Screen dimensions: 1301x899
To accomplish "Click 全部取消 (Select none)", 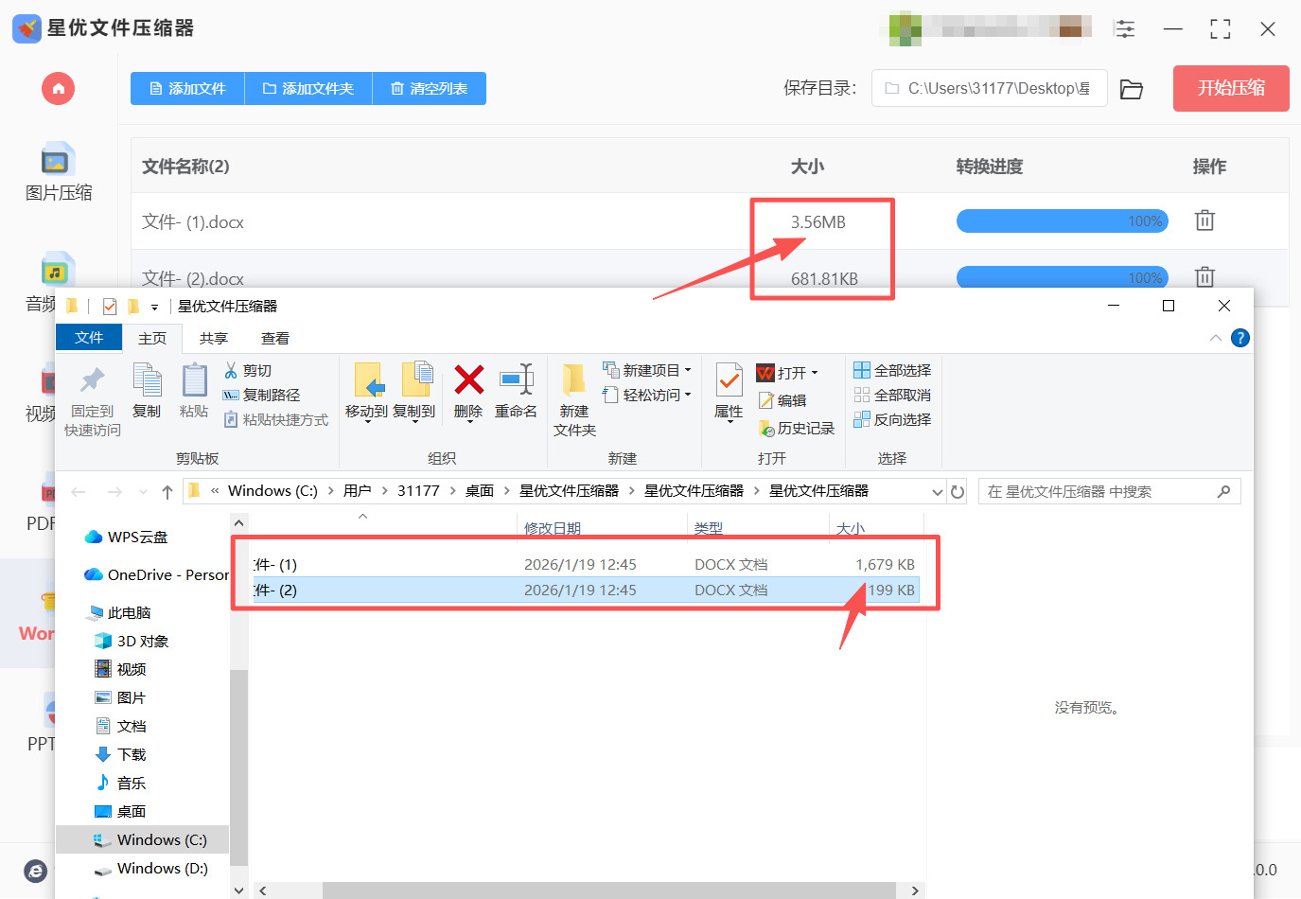I will (892, 396).
